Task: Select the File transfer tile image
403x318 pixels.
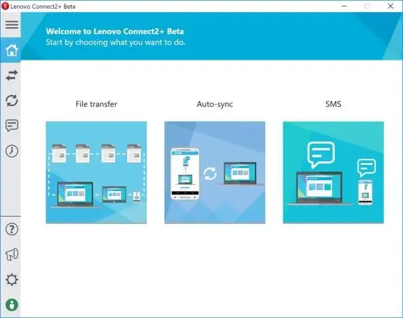Action: pos(97,172)
